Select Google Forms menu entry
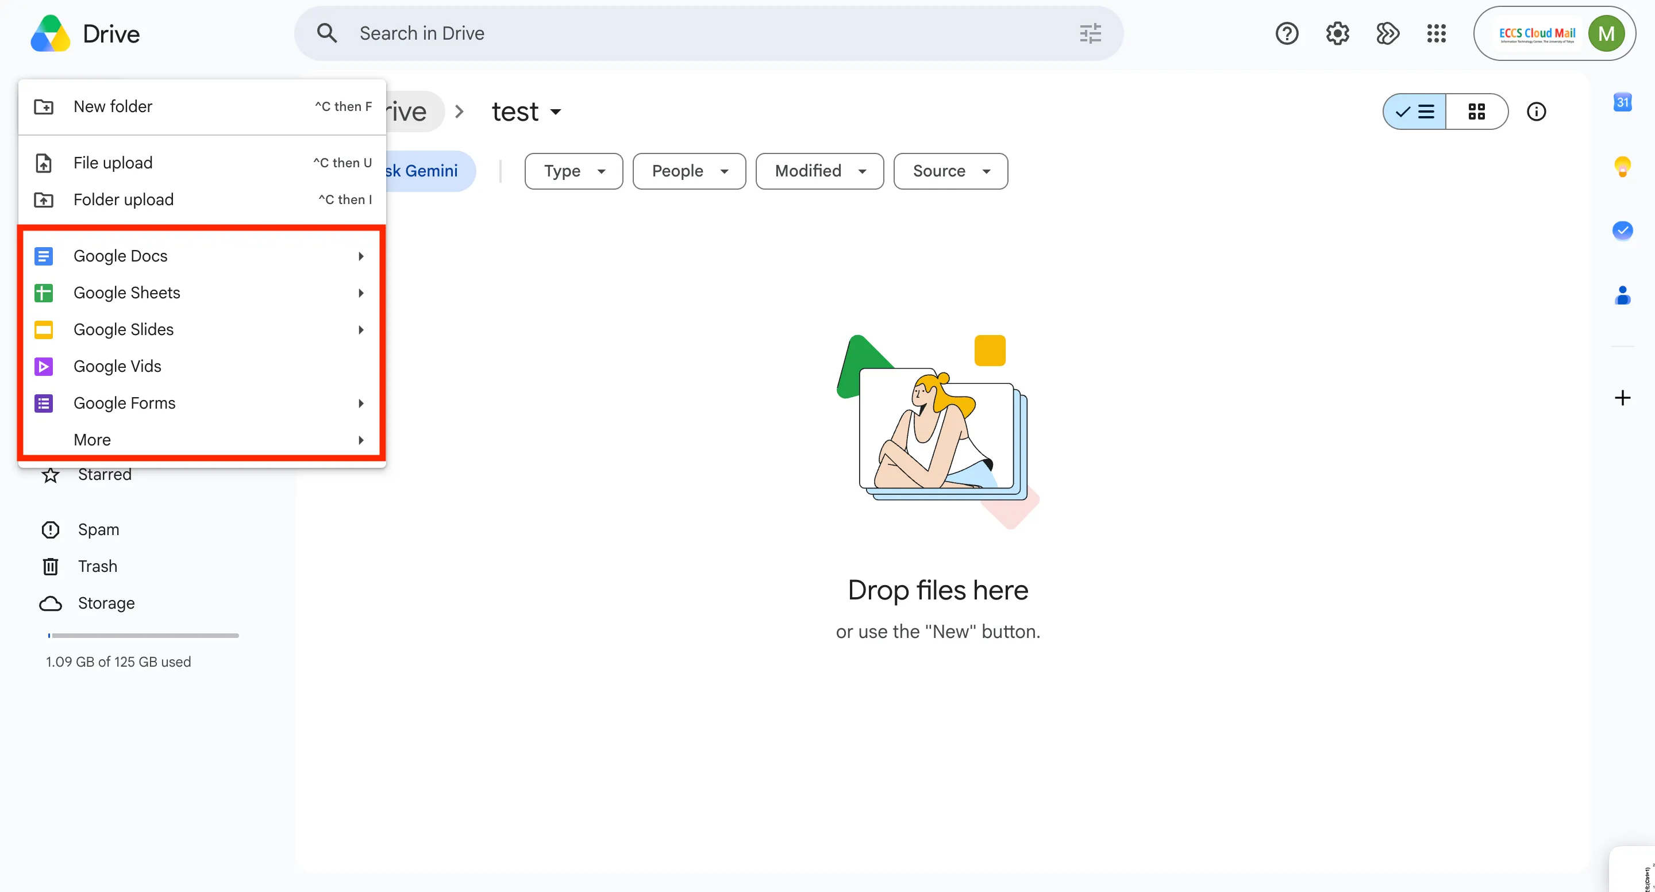Image resolution: width=1655 pixels, height=892 pixels. click(202, 403)
